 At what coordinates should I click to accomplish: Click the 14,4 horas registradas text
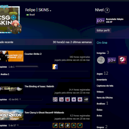click(79, 90)
